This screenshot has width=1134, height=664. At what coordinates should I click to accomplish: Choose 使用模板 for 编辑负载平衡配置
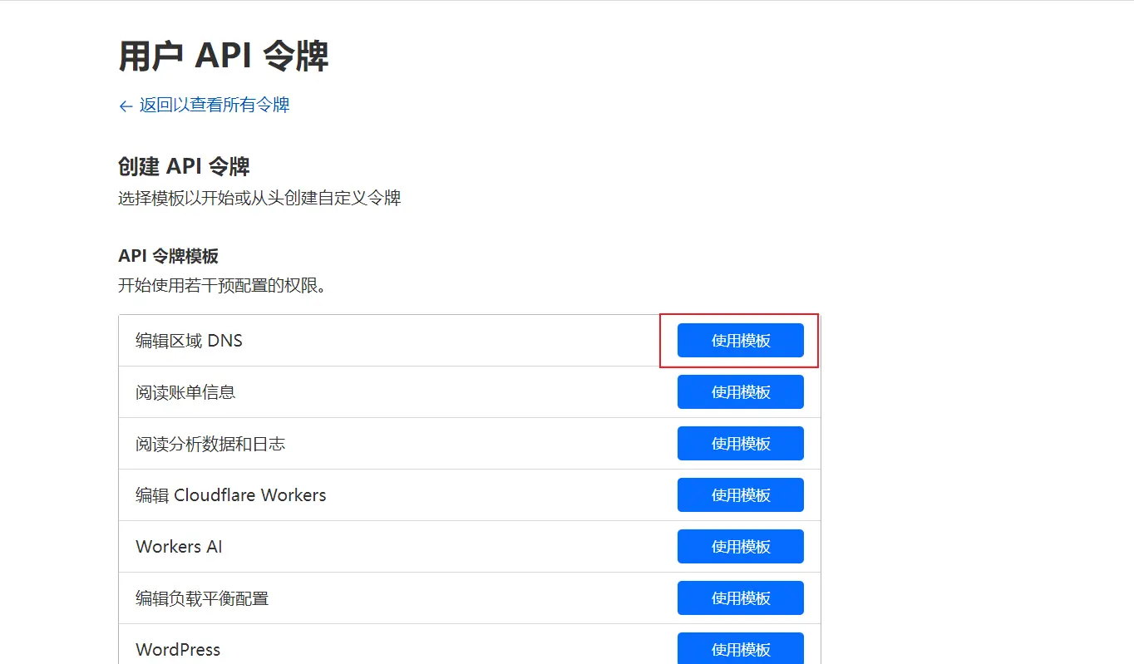(740, 598)
